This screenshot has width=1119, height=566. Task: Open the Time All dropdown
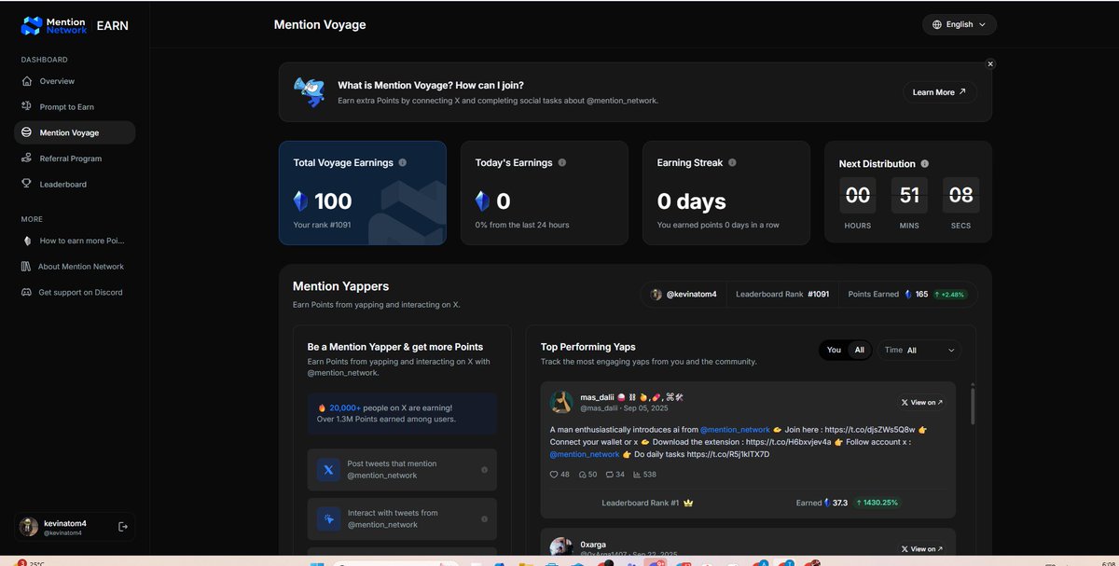(919, 350)
